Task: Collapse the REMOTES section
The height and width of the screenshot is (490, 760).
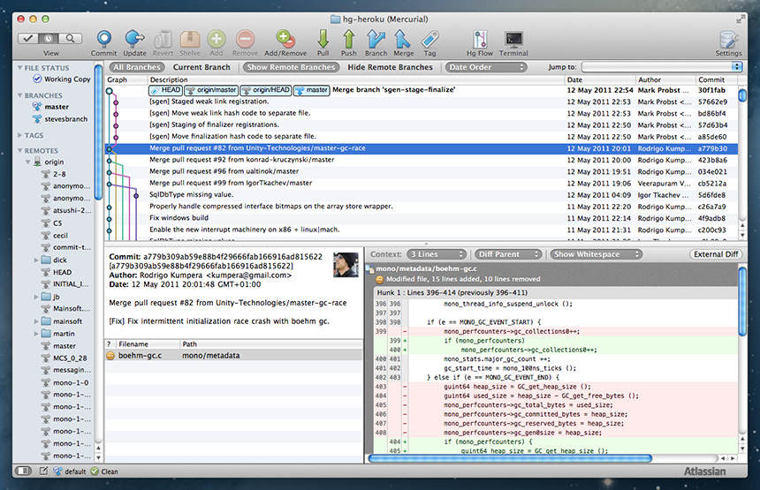Action: click(19, 151)
